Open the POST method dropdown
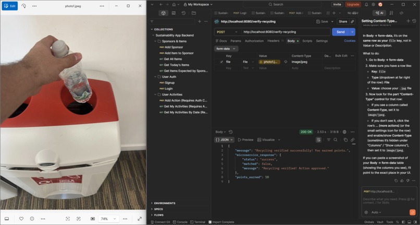Screen dimensions: 420x225 (227, 32)
